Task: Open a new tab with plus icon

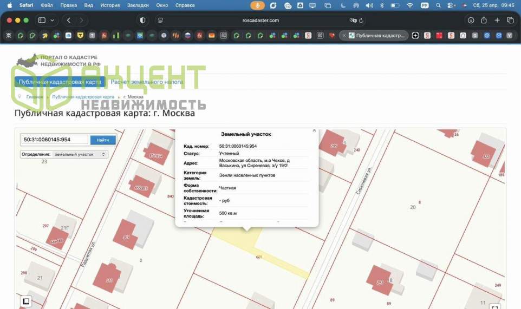Action: pos(497,20)
